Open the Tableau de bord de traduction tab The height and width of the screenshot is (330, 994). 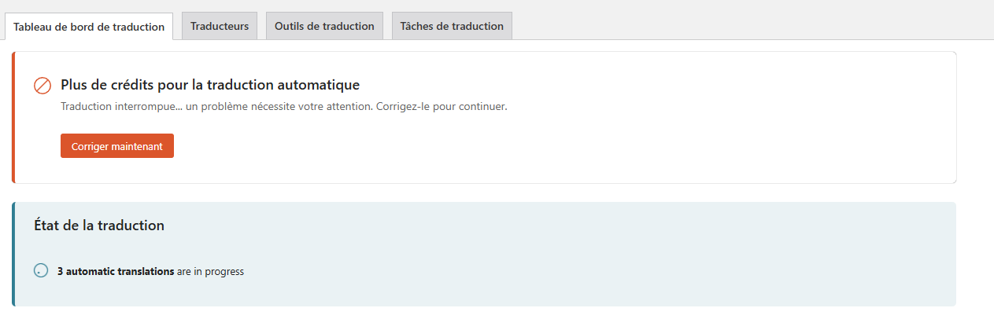pyautogui.click(x=89, y=27)
